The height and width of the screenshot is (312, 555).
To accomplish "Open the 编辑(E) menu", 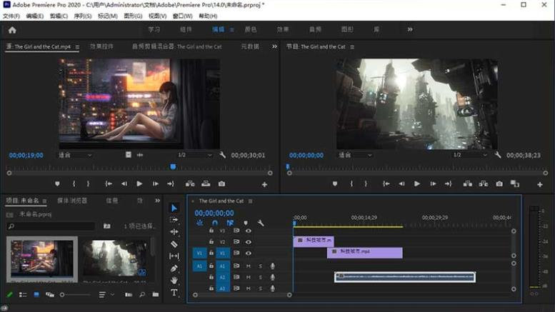I will click(35, 16).
